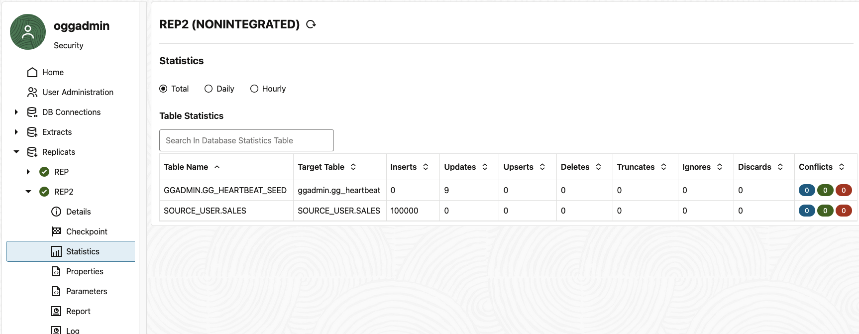The width and height of the screenshot is (859, 334).
Task: Open User Administration page
Action: (78, 92)
